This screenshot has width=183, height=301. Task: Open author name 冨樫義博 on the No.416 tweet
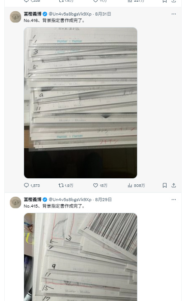(33, 14)
